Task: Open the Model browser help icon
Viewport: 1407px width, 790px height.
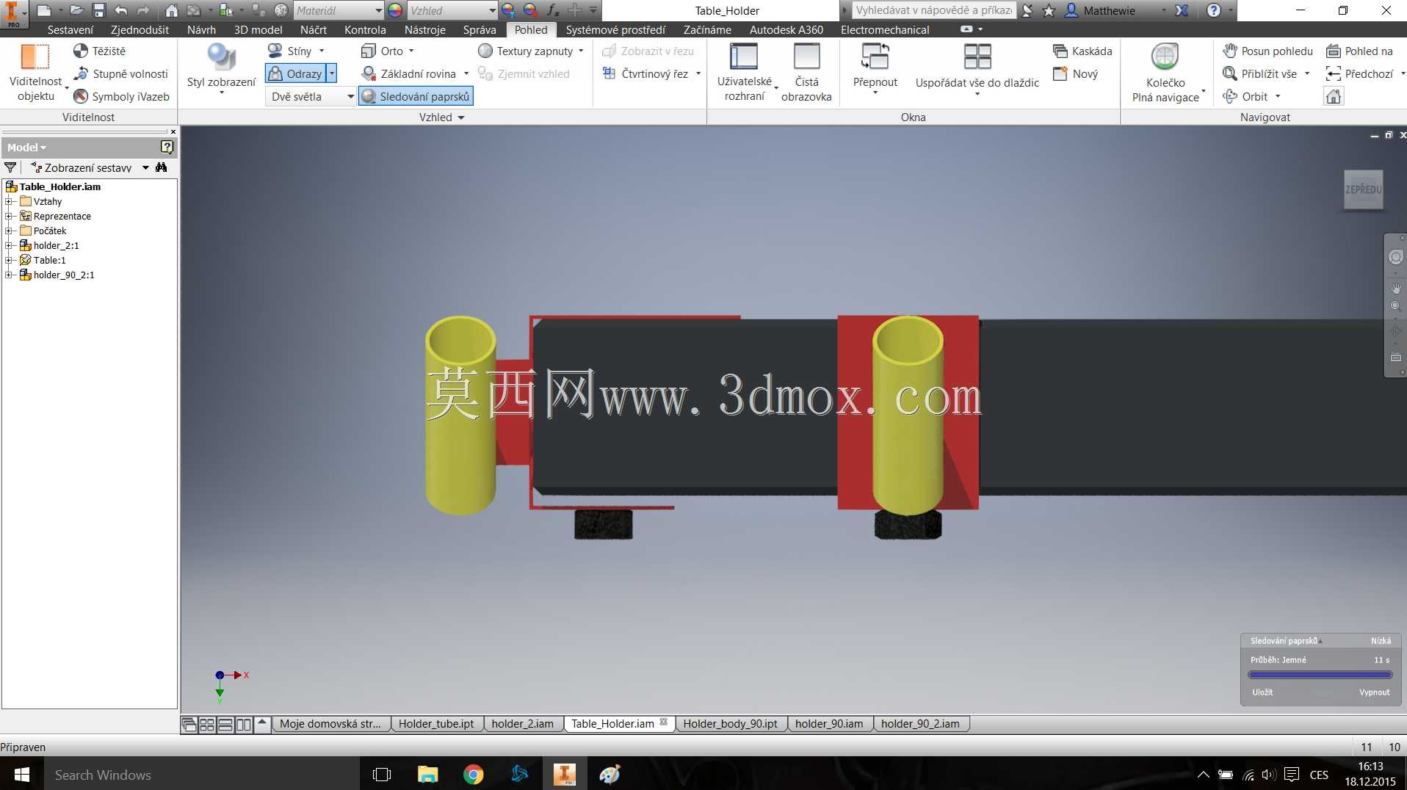Action: click(x=167, y=147)
